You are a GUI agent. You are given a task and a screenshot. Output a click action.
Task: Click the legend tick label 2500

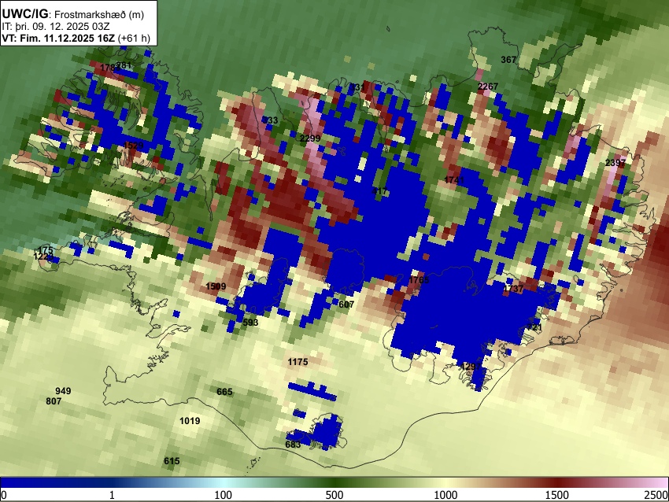(x=657, y=495)
